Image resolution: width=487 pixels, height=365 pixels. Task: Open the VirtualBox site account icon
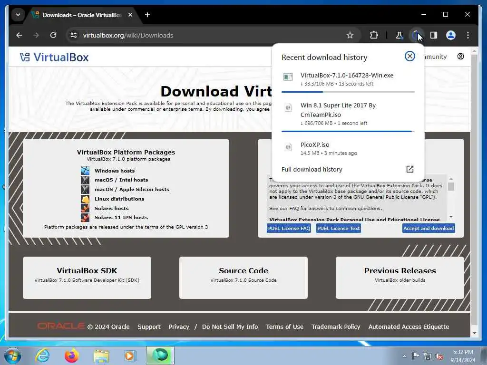[x=460, y=56]
